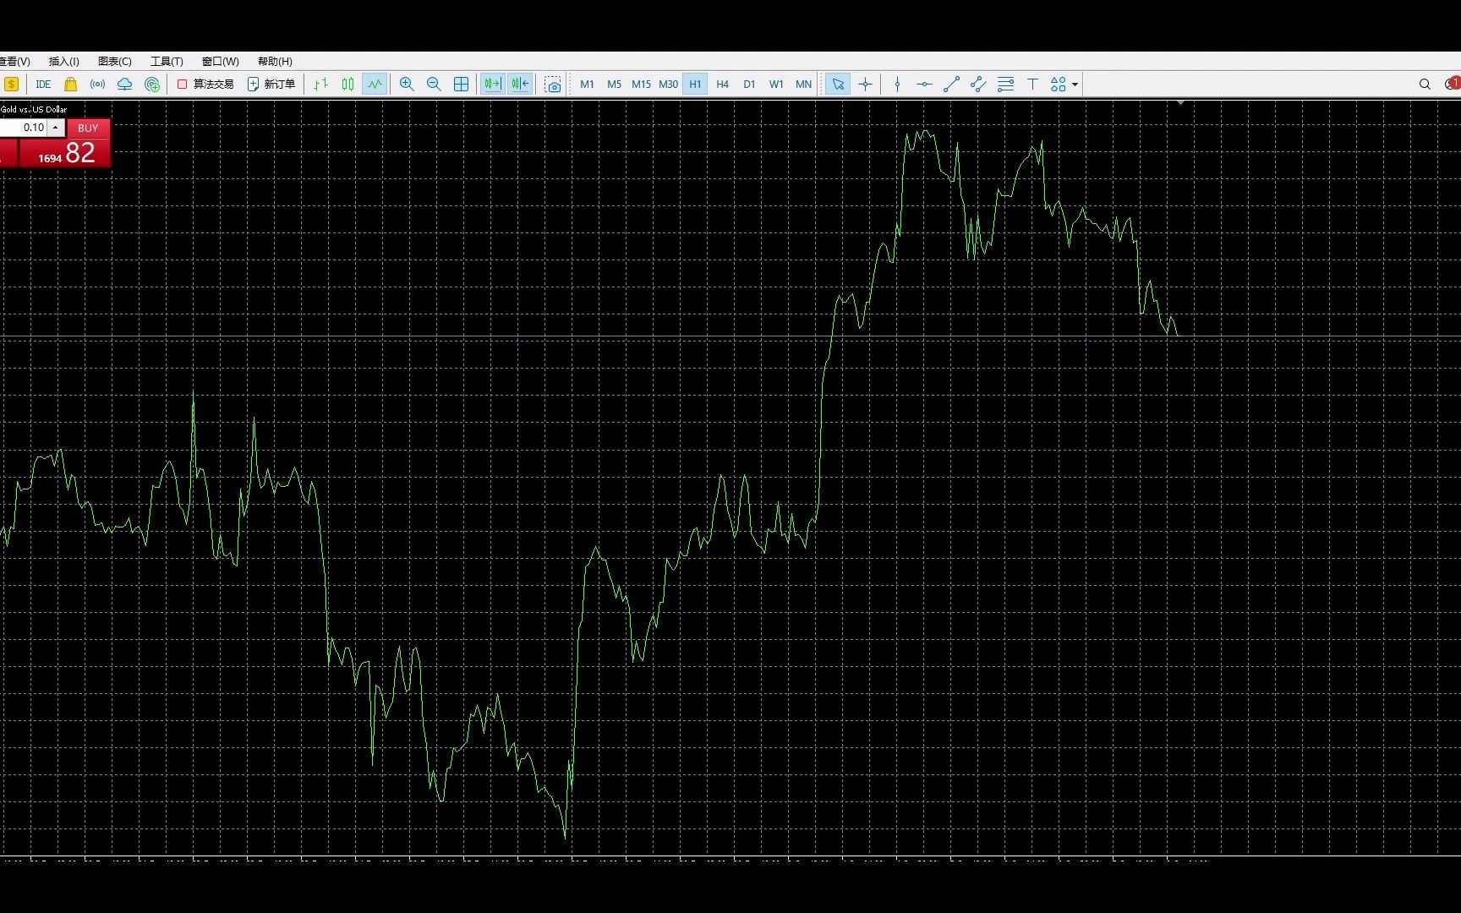Toggle chart auto-scroll to latest bar

tap(492, 84)
